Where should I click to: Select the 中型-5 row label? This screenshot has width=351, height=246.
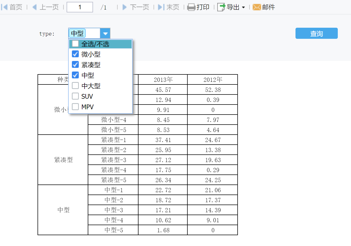tap(113, 230)
